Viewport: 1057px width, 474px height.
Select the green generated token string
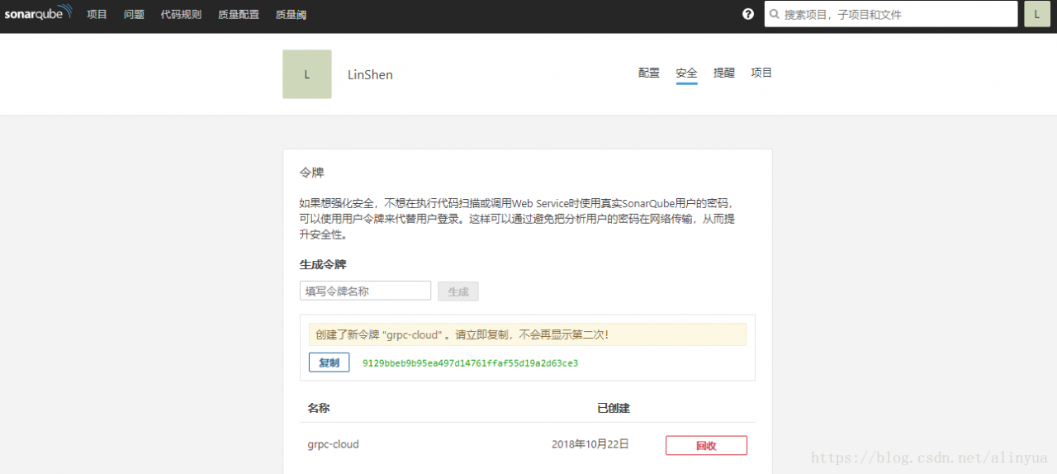point(470,363)
